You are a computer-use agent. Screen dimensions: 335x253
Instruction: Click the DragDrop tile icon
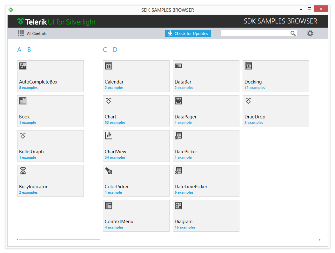click(248, 101)
